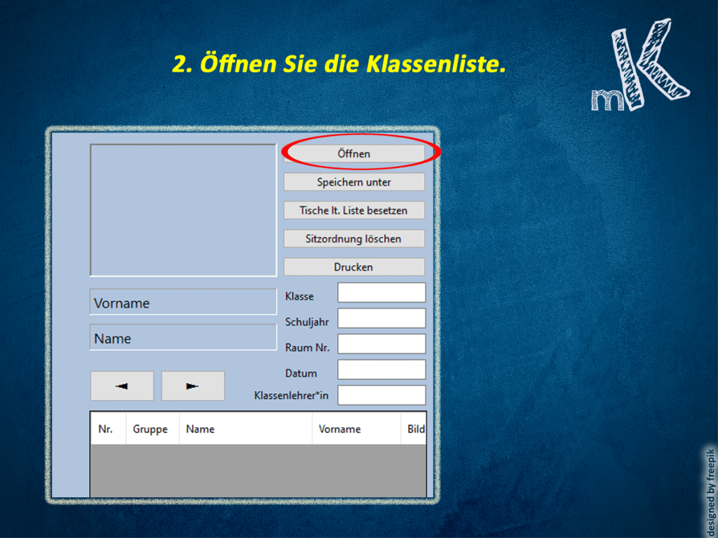Viewport: 718px width, 538px height.
Task: Sort by the Gruppe column header
Action: (151, 429)
